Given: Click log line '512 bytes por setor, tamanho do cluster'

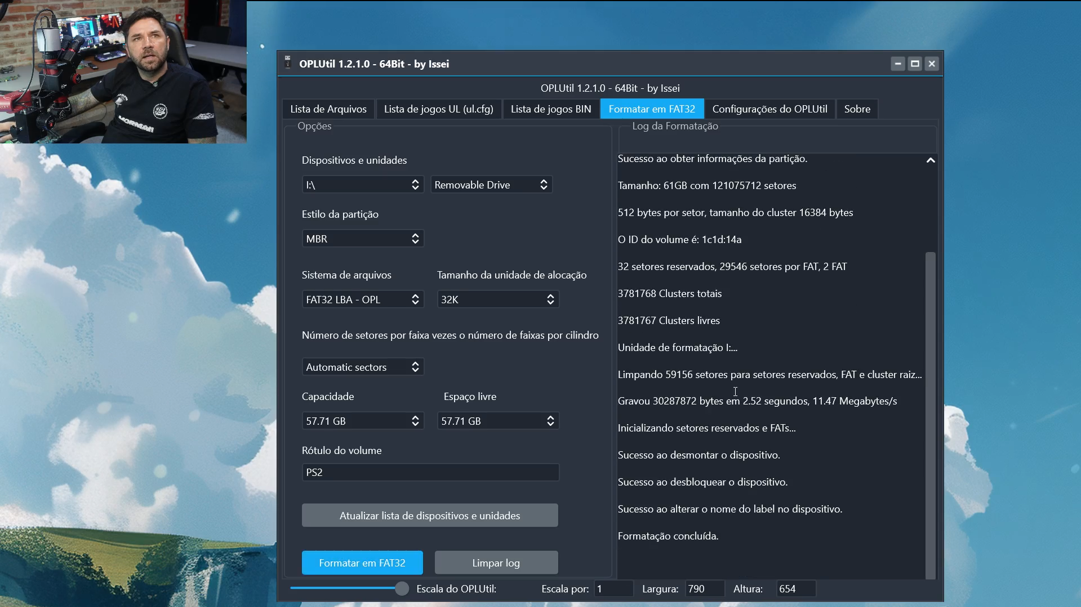Looking at the screenshot, I should (x=736, y=213).
